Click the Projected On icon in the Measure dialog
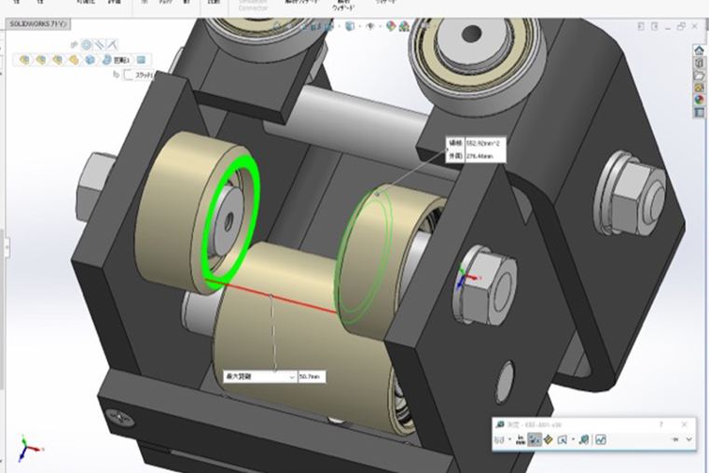The image size is (709, 473). coord(563,439)
